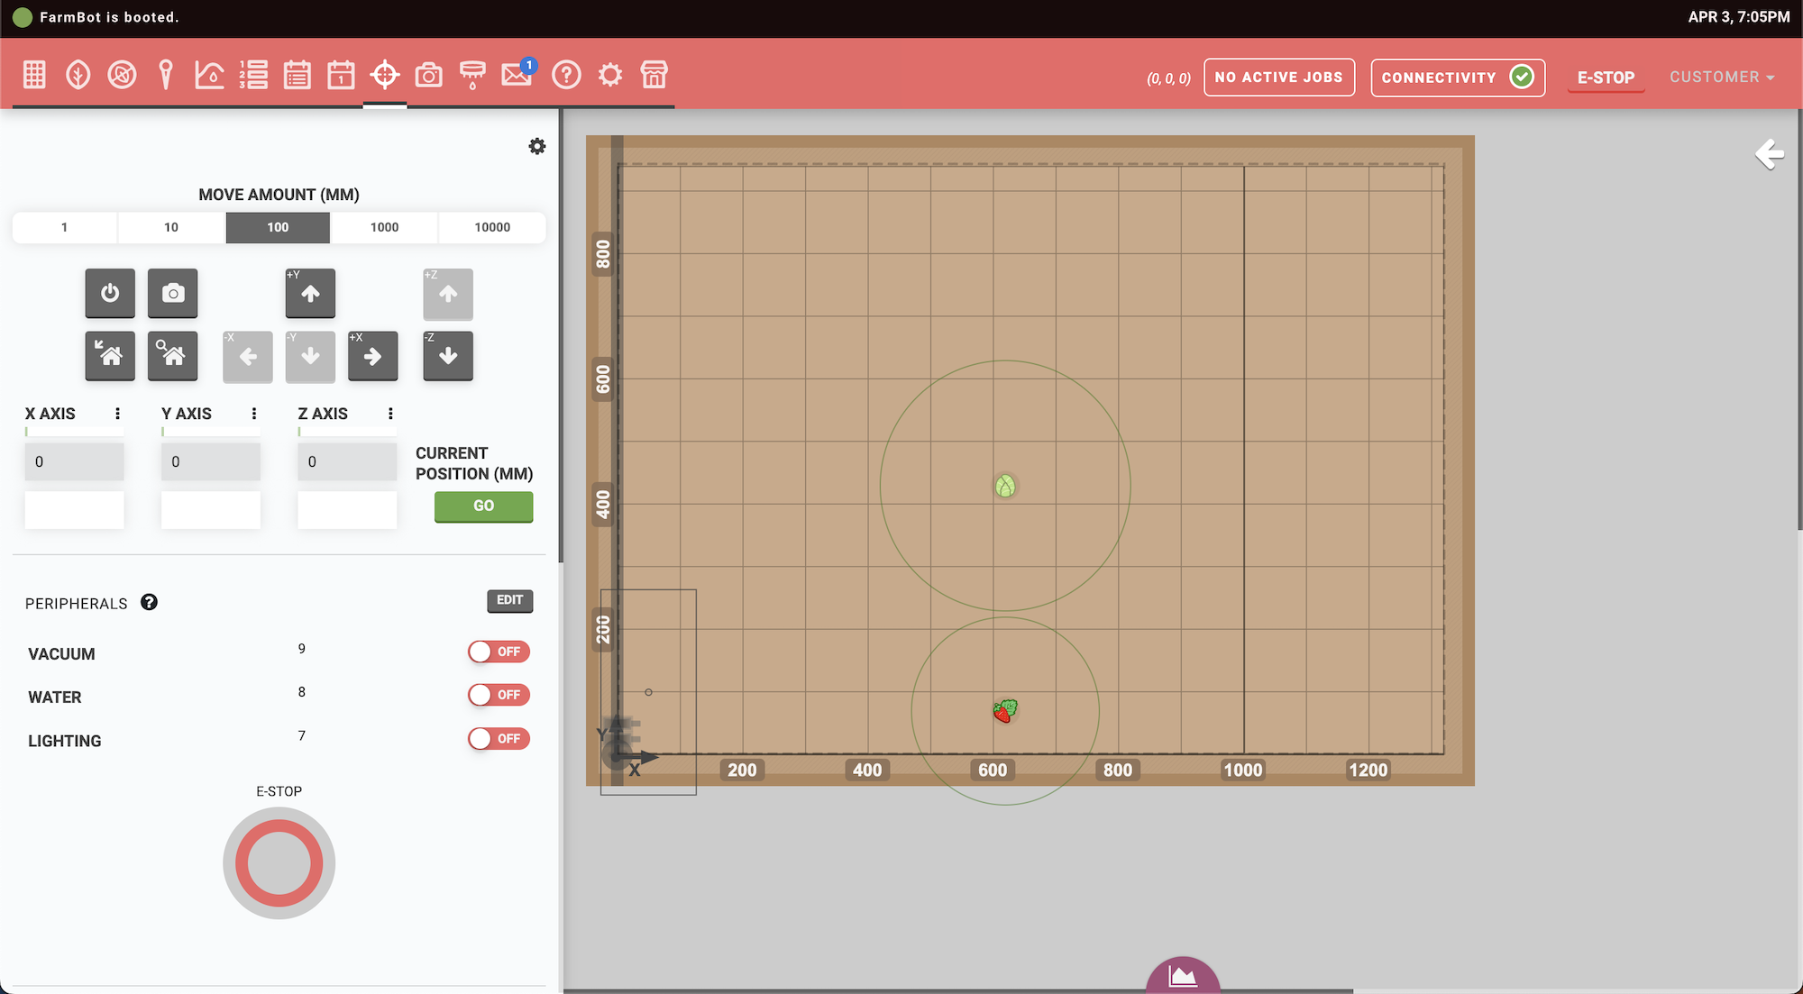
Task: Expand Z AXIS settings menu
Action: pos(390,413)
